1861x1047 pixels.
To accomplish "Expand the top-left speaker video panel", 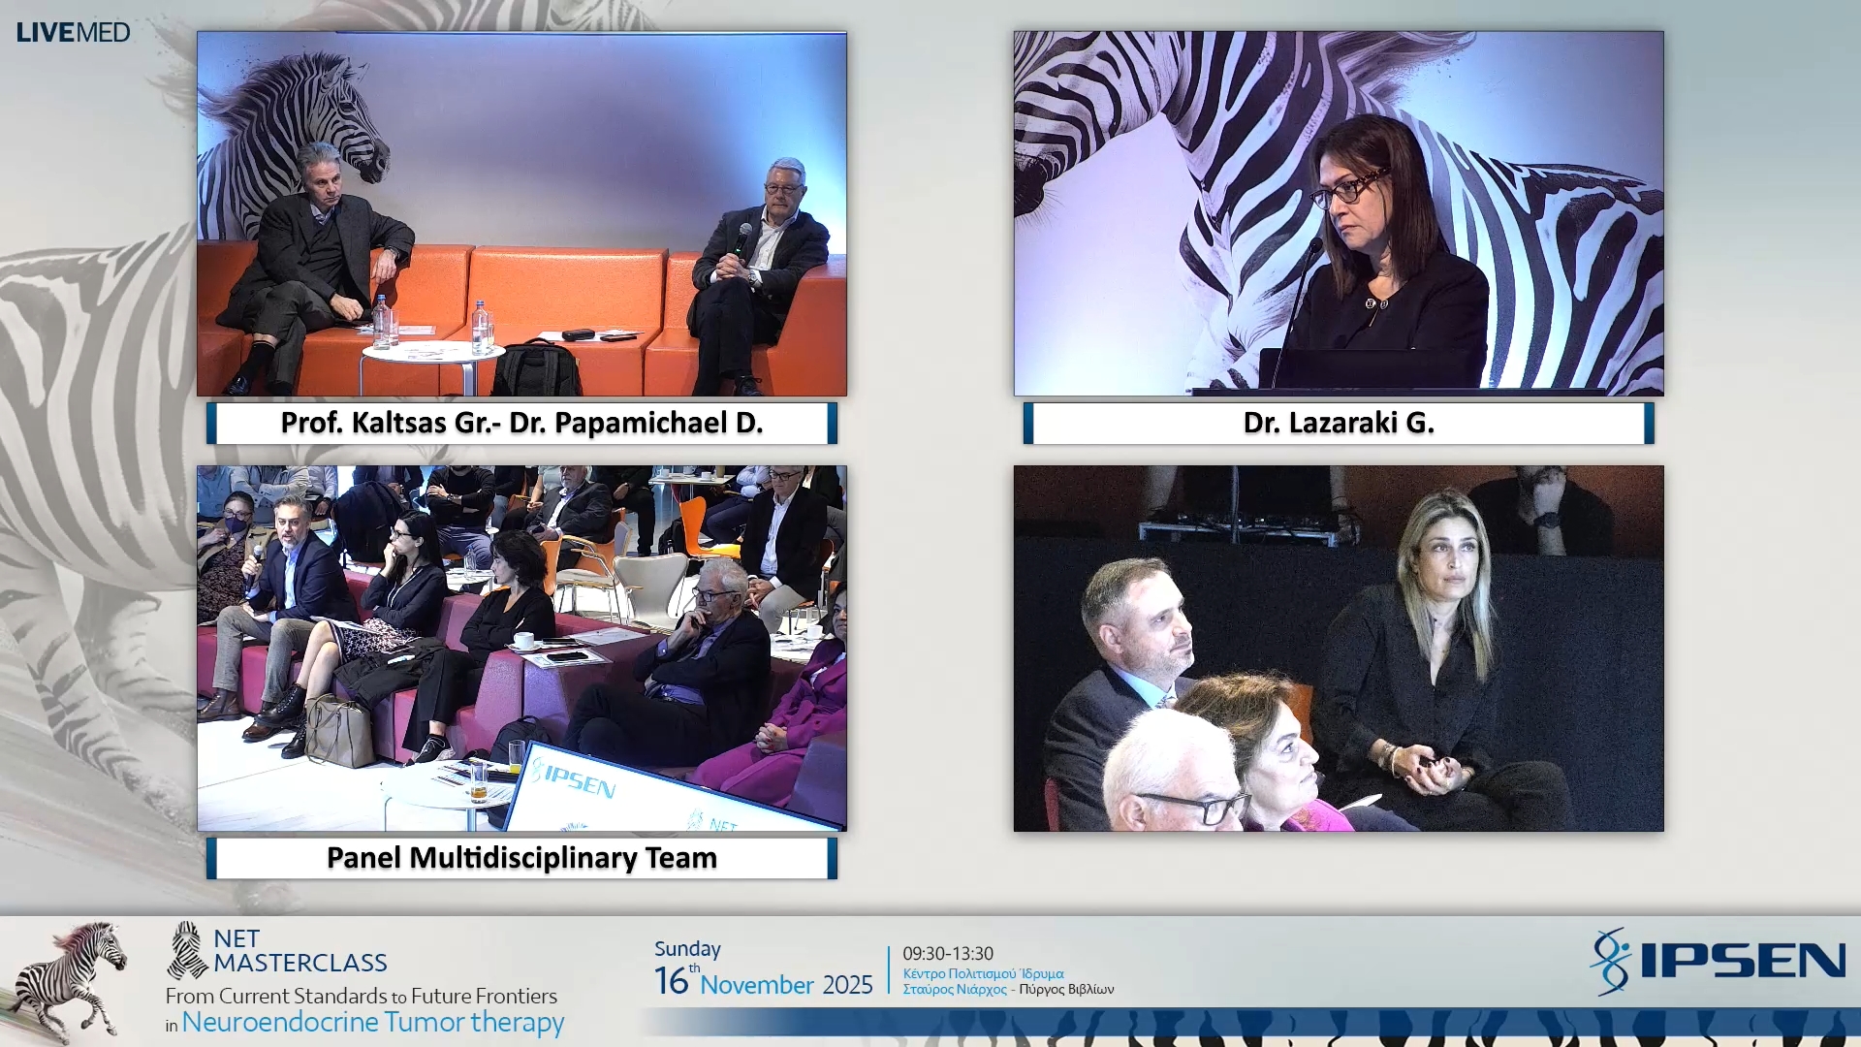I will 521,213.
